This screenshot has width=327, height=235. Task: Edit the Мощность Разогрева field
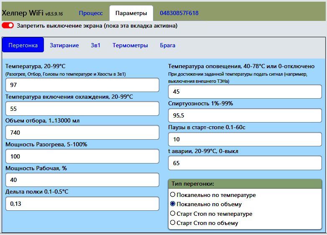[x=82, y=156]
